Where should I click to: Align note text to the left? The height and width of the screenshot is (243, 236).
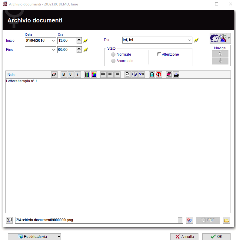click(103, 74)
